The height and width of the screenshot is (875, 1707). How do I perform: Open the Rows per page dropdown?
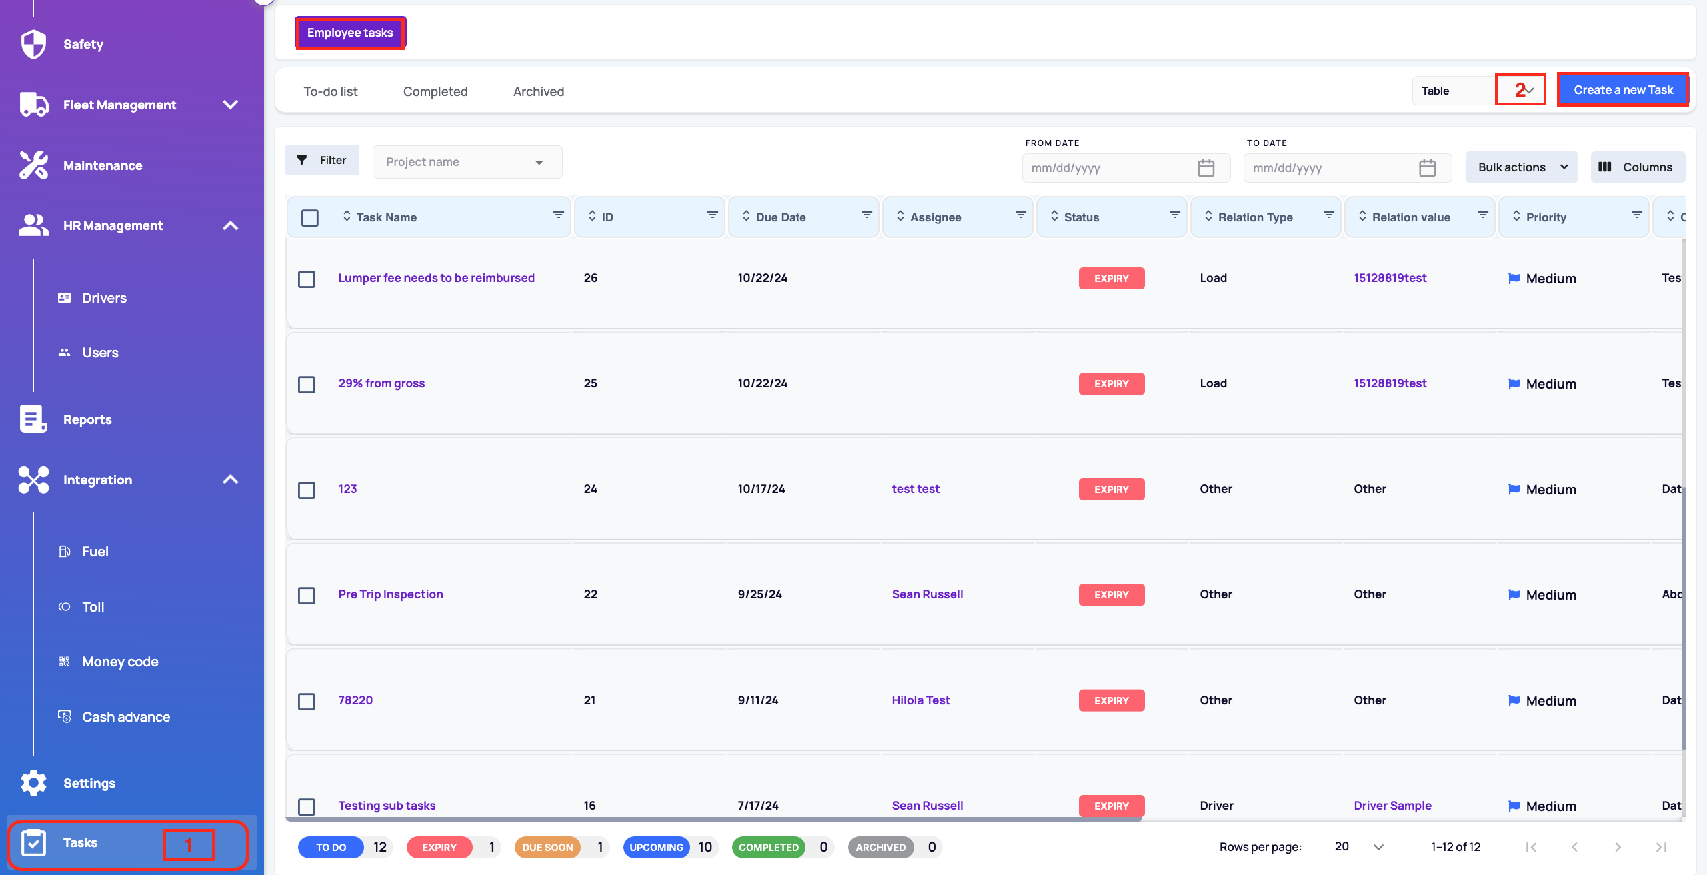coord(1359,846)
